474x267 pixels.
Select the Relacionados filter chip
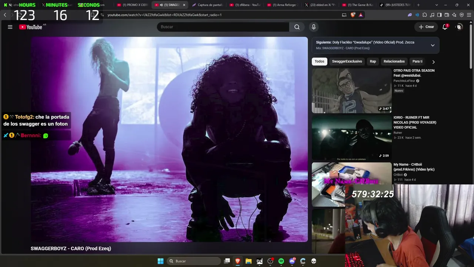click(x=394, y=62)
